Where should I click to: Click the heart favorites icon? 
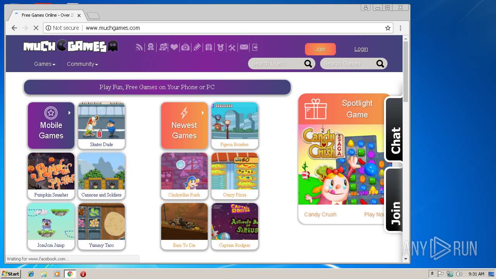pos(174,47)
